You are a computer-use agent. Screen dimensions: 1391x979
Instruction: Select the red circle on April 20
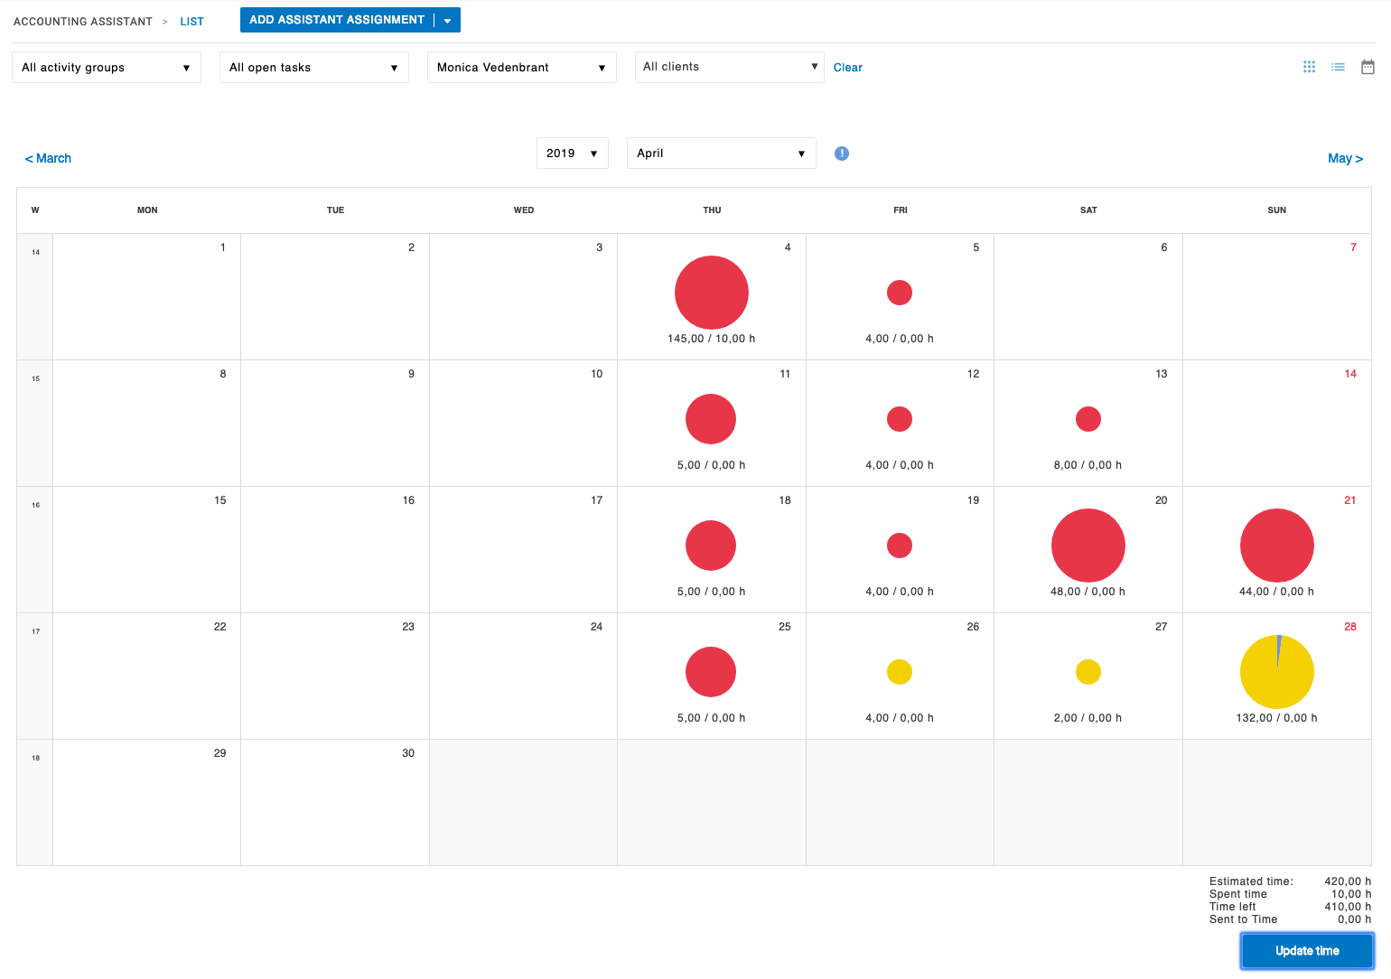pyautogui.click(x=1088, y=545)
